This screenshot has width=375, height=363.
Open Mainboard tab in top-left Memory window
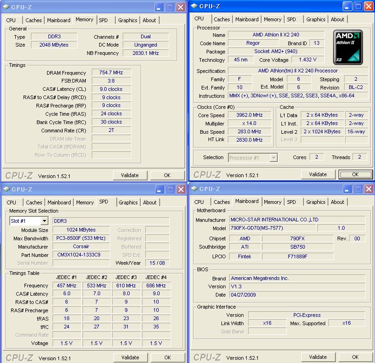coord(59,20)
